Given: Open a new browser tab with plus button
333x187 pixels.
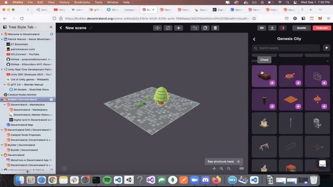Looking at the screenshot, I should (x=311, y=10).
